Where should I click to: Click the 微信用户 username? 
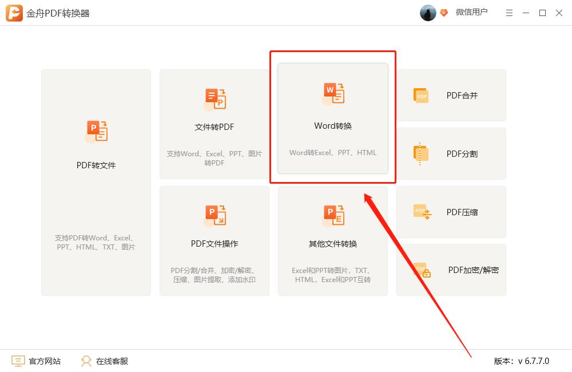pos(471,12)
